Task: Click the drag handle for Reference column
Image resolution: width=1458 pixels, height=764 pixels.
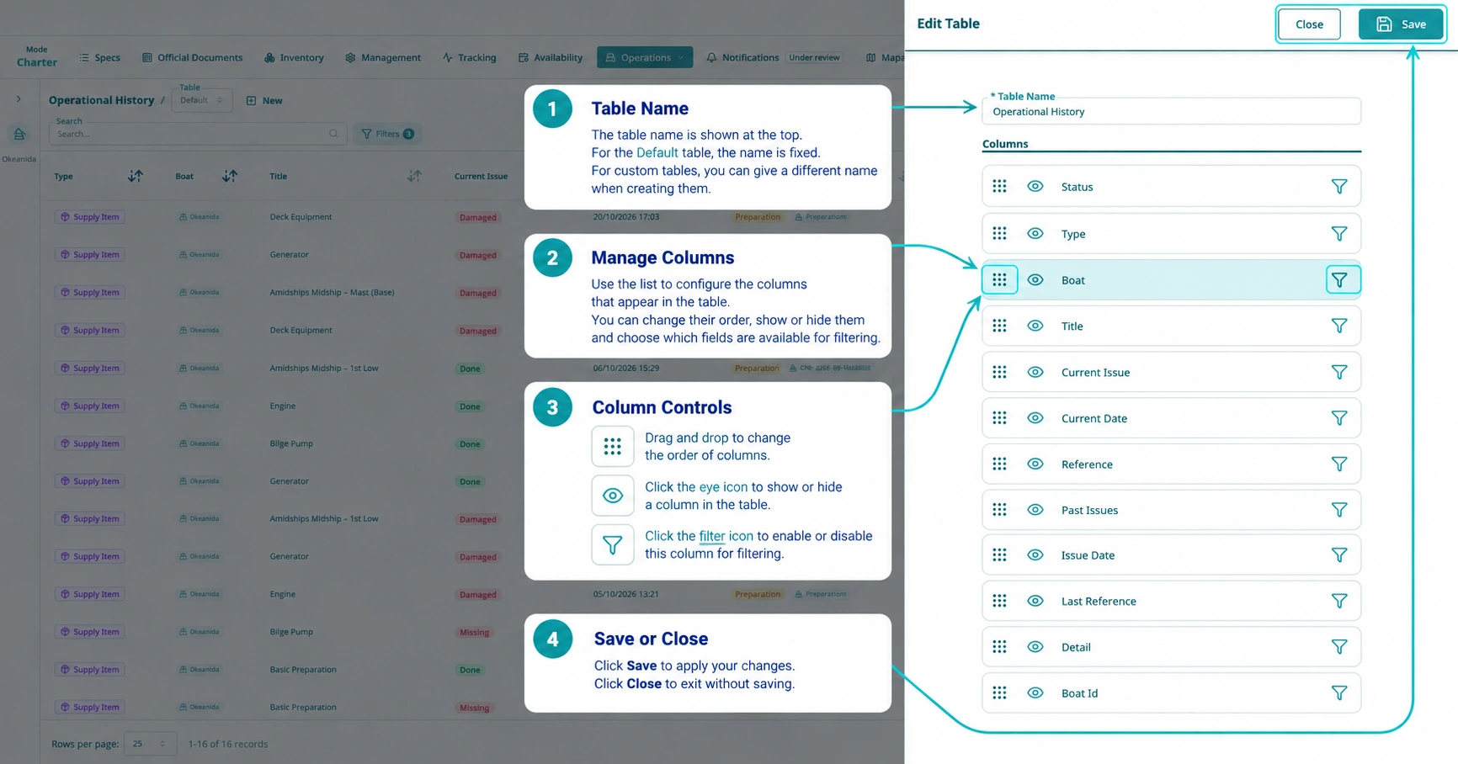Action: (999, 464)
